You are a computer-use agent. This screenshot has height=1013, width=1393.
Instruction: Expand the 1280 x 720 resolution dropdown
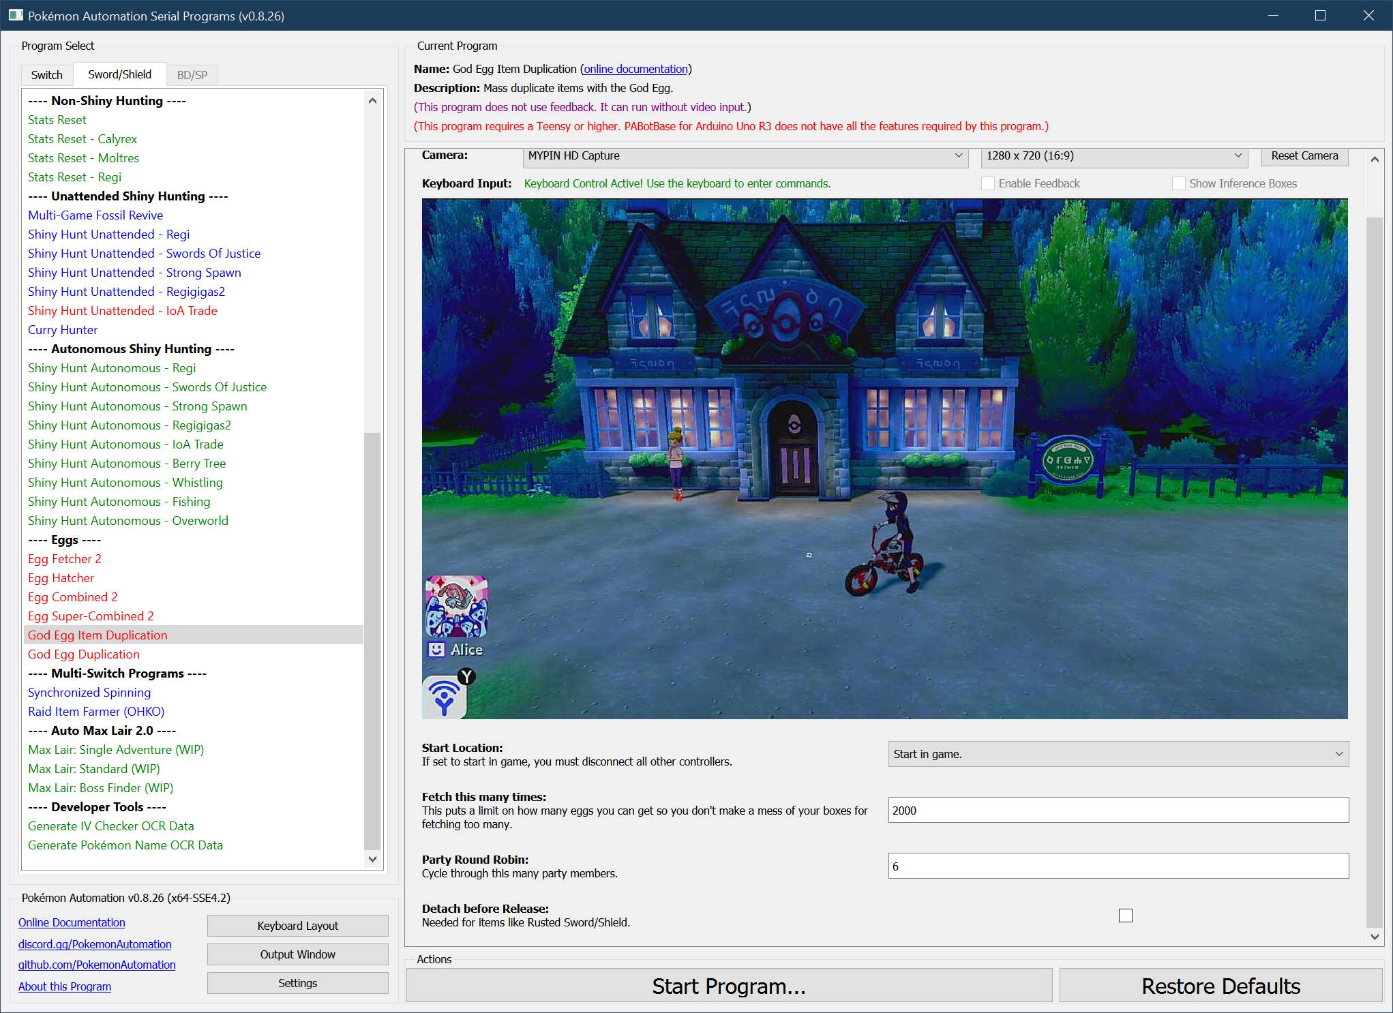1114,156
